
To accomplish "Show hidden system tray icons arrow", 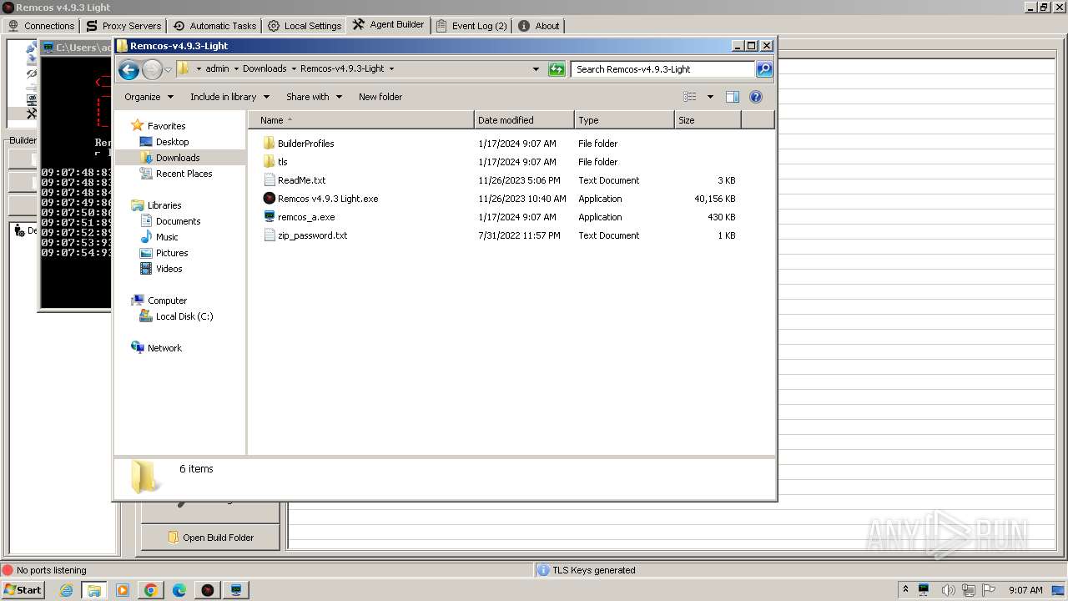I will pyautogui.click(x=905, y=590).
